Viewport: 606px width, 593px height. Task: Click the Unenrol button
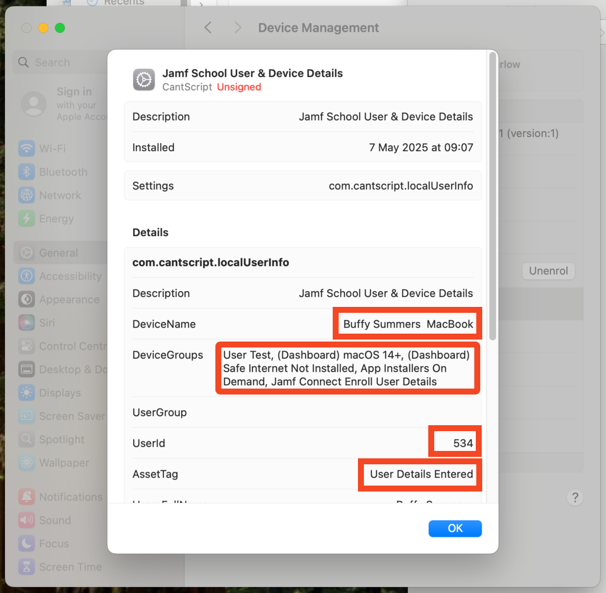[x=548, y=271]
